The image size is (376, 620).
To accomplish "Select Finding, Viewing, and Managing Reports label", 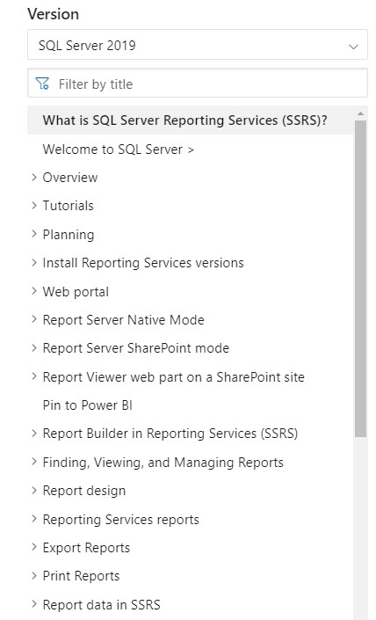I will (163, 463).
